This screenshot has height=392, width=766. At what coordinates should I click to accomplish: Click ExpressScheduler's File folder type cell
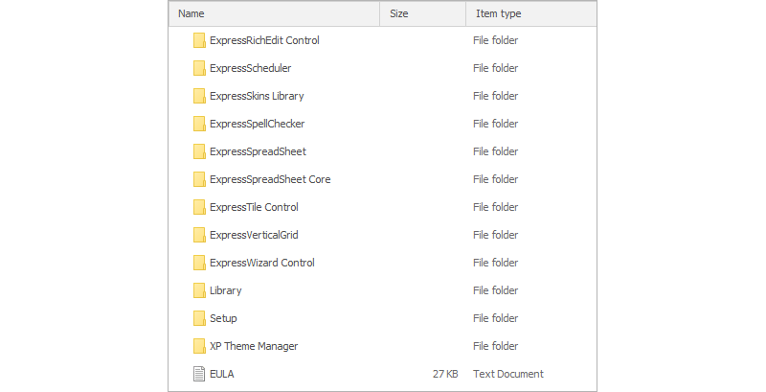pos(495,68)
